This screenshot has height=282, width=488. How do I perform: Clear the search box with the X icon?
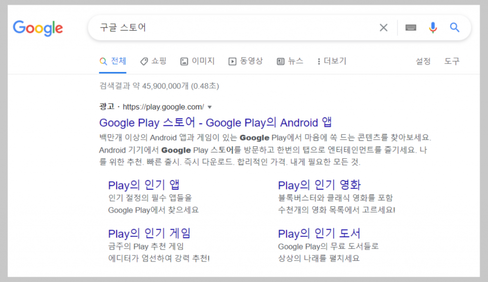coord(384,28)
